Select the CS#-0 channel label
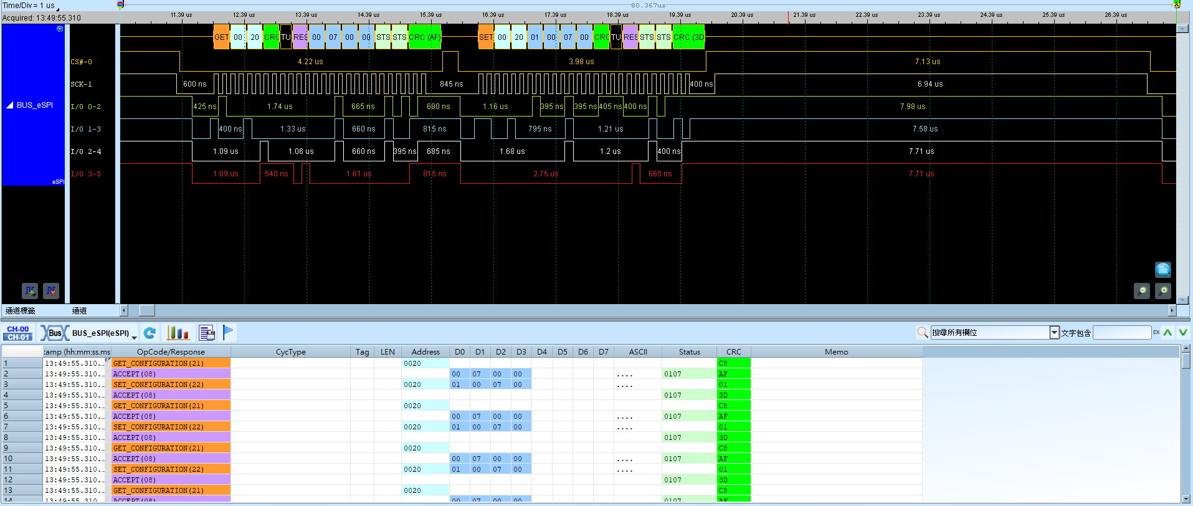 tap(82, 62)
